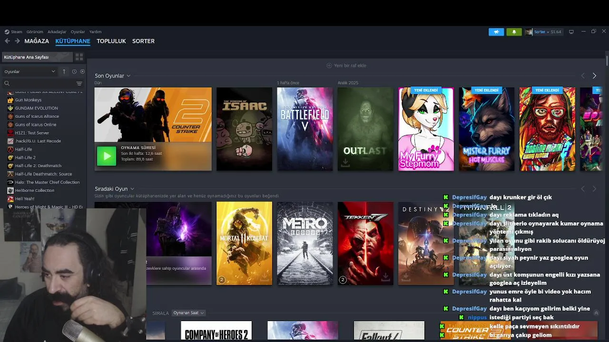Select Metro Exodus cover
The width and height of the screenshot is (609, 342).
point(305,243)
